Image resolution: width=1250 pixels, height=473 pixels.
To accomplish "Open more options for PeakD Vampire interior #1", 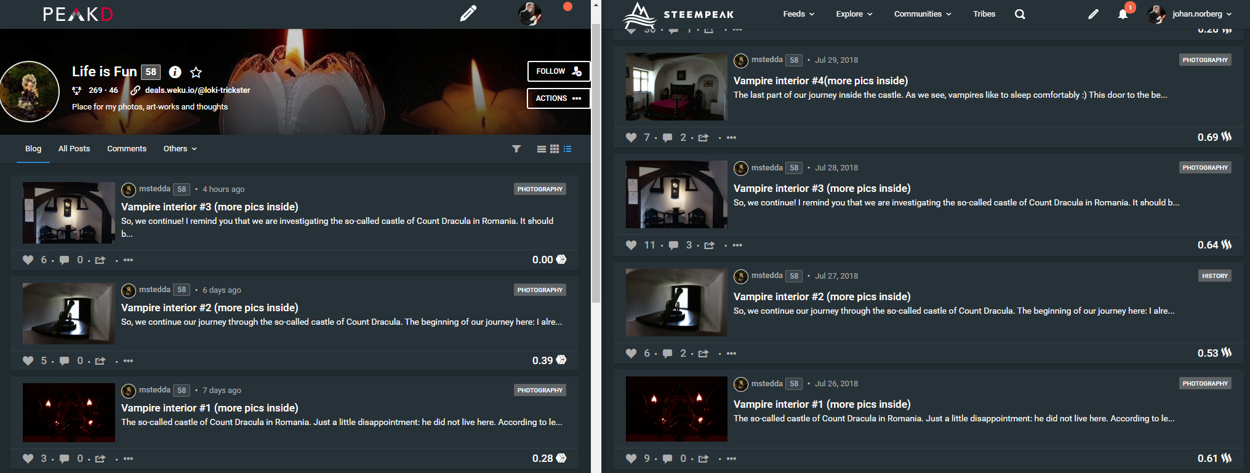I will [x=128, y=459].
